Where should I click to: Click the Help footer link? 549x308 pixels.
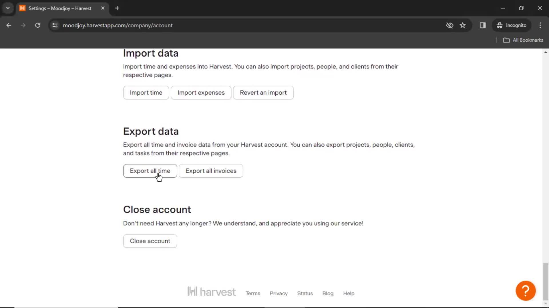pyautogui.click(x=348, y=293)
